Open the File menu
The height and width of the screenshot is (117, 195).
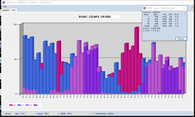point(5,7)
